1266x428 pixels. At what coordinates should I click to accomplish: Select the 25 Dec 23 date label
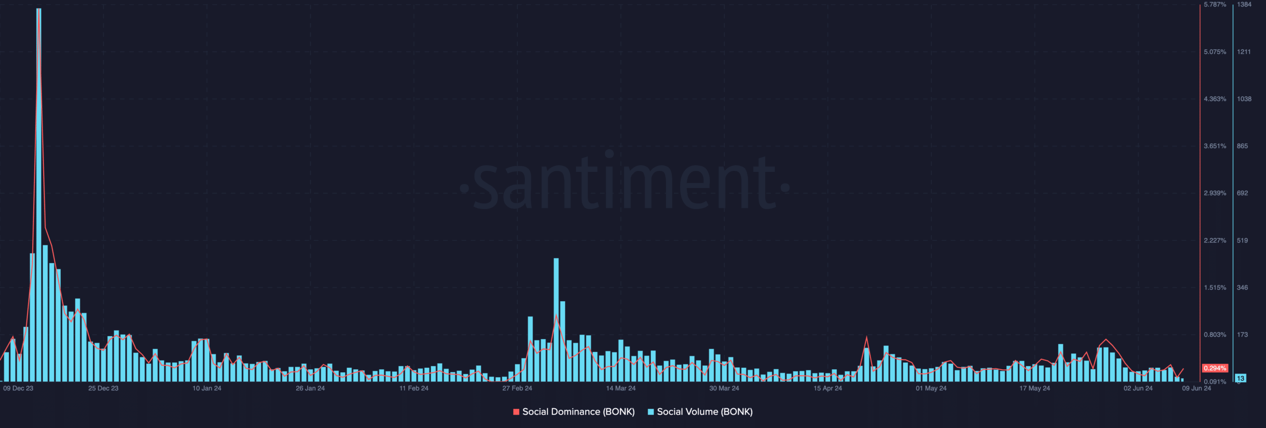click(103, 389)
